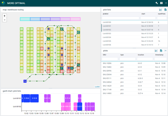Filter picks by type input field

coord(128,59)
